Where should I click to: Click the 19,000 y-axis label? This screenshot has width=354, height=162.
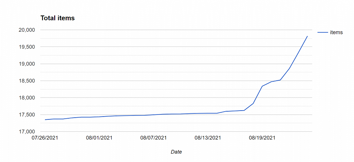(26, 64)
